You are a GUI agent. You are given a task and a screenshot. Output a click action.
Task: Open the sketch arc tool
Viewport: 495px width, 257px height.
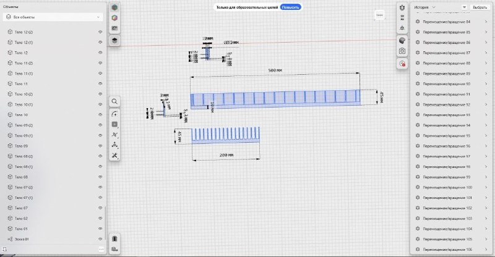(x=114, y=114)
